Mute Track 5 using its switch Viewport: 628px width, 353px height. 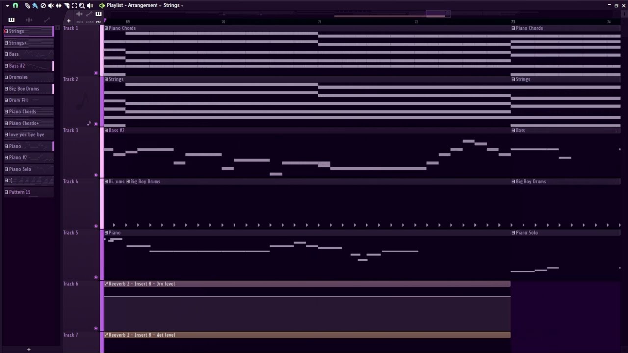tap(96, 277)
